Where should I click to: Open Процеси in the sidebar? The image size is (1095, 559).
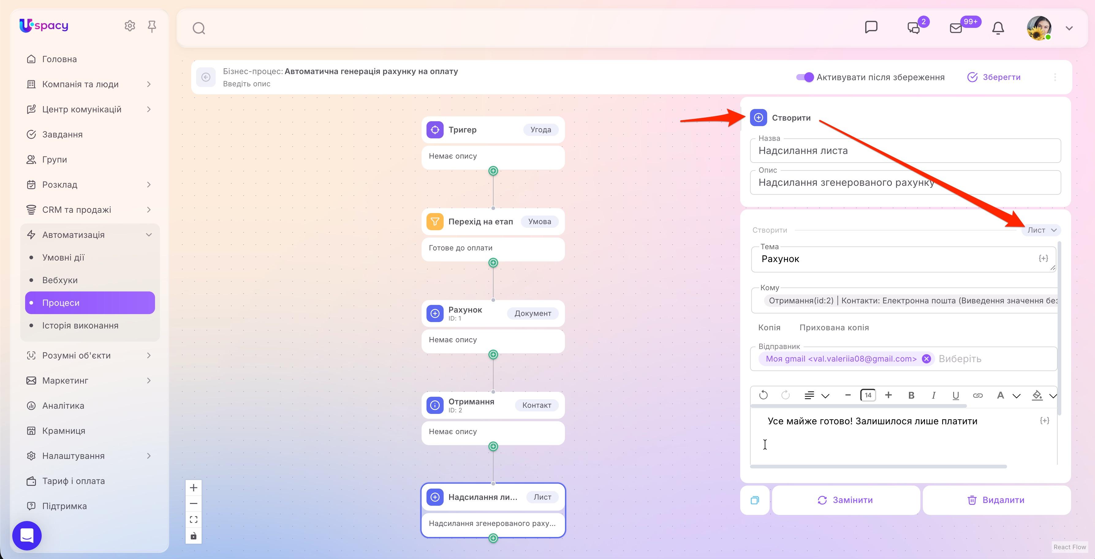[90, 303]
